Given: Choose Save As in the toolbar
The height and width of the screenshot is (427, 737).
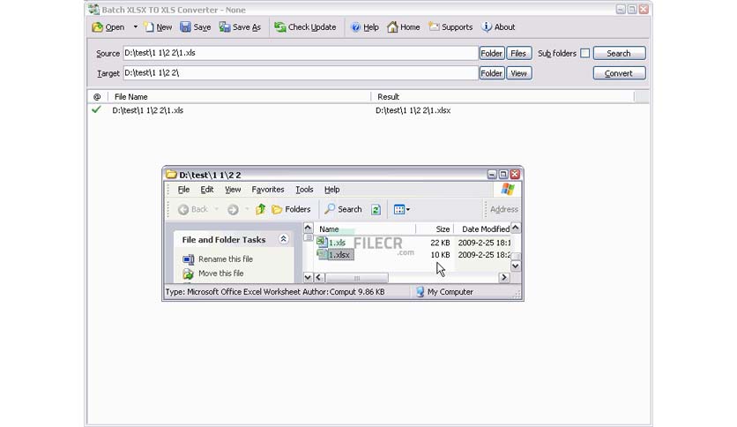Looking at the screenshot, I should [x=240, y=26].
